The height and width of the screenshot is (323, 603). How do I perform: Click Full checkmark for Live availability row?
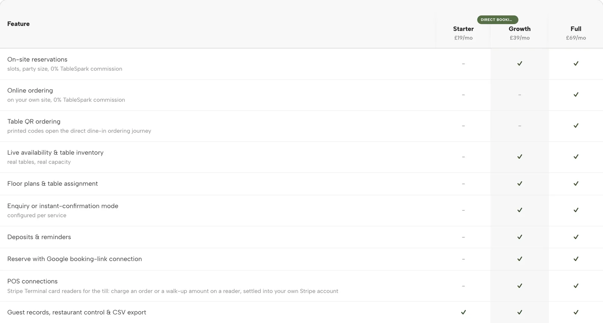coord(576,157)
